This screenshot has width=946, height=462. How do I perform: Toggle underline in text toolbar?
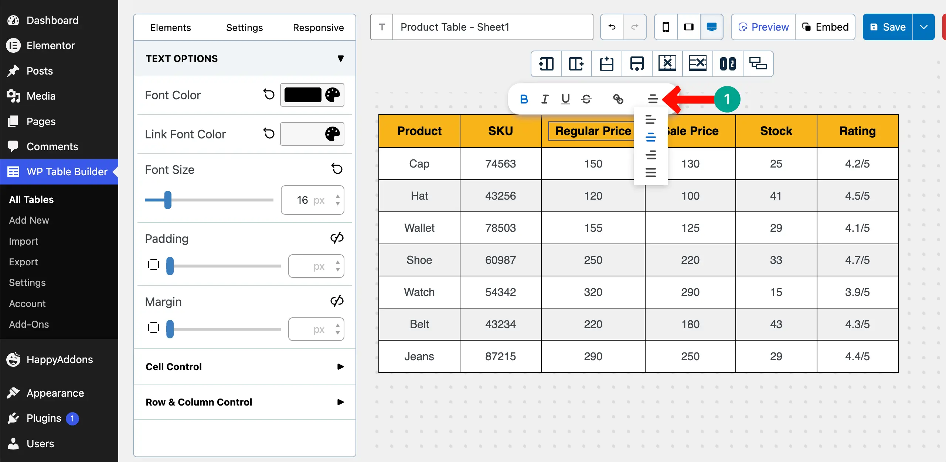pyautogui.click(x=565, y=99)
